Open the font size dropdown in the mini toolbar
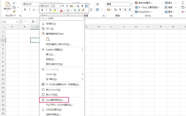Screen dimensions: 186x116 (60, 6)
